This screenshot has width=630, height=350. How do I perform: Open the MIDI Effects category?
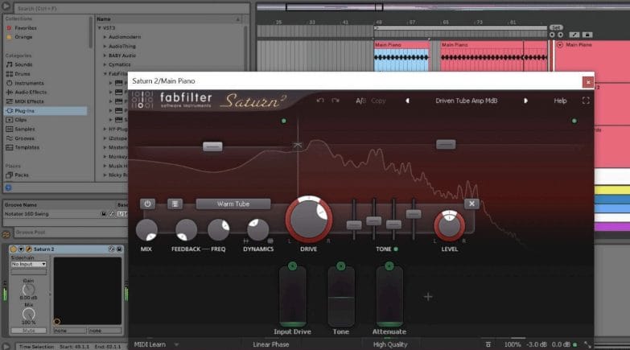pyautogui.click(x=29, y=101)
